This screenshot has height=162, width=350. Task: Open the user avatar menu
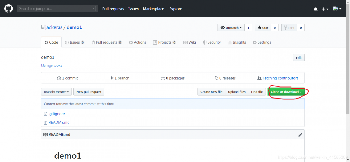point(337,9)
